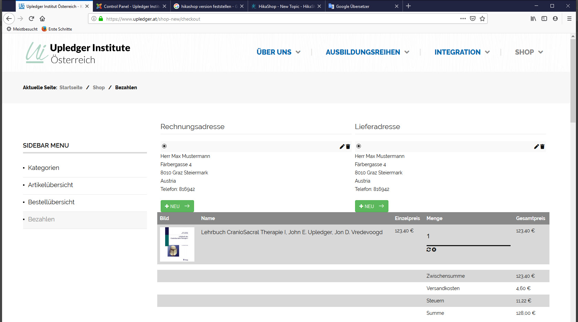The height and width of the screenshot is (322, 578).
Task: Reload the current page
Action: 31,19
